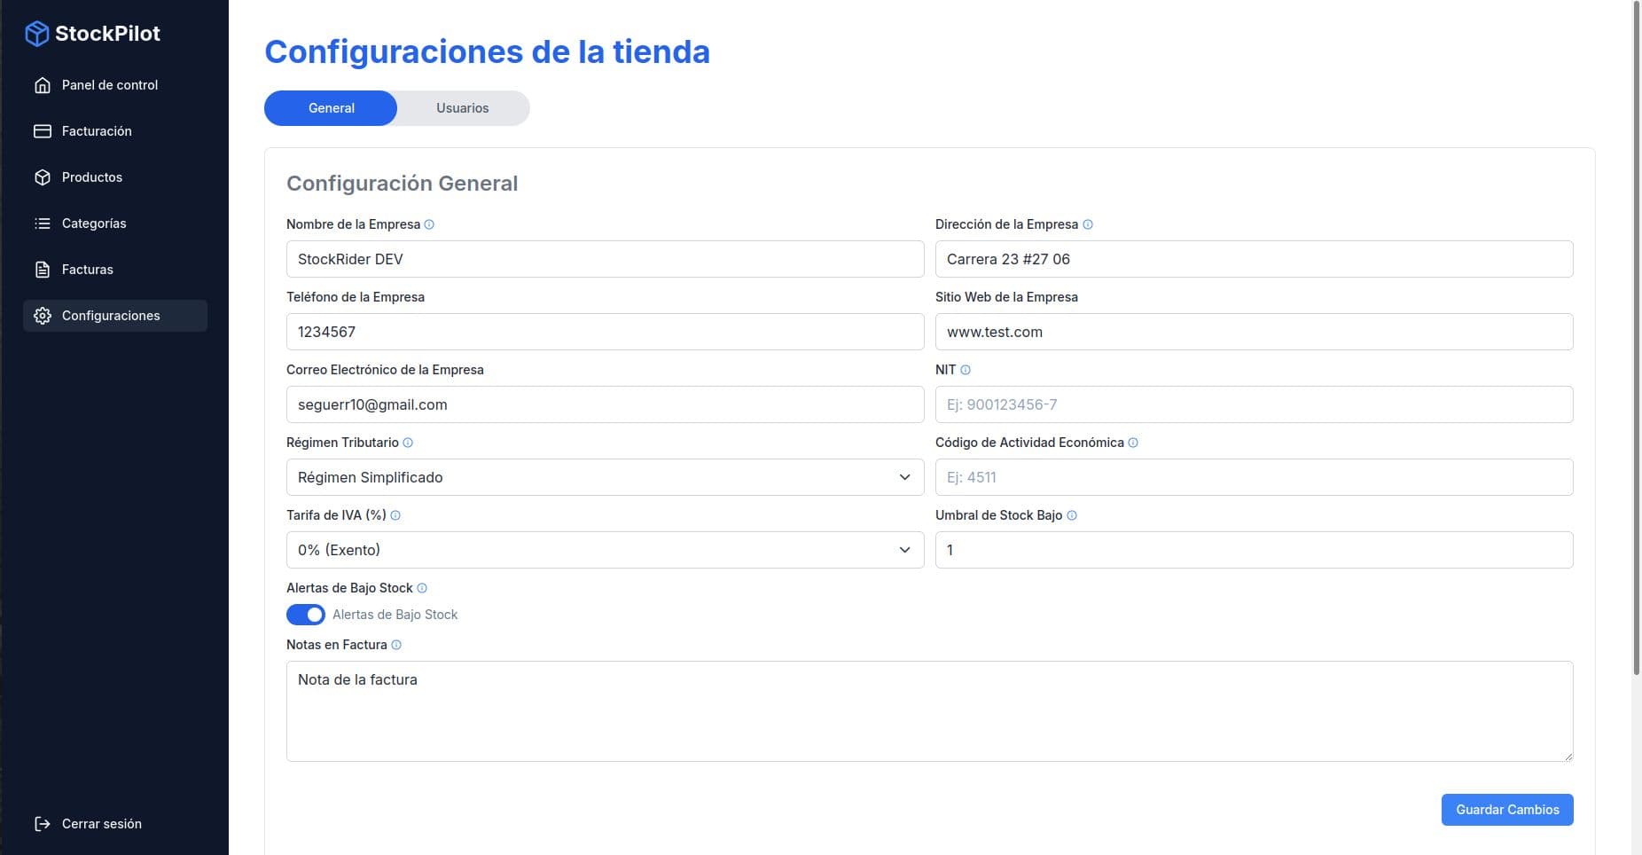
Task: Click Cerrar sesión at the bottom
Action: (x=100, y=823)
